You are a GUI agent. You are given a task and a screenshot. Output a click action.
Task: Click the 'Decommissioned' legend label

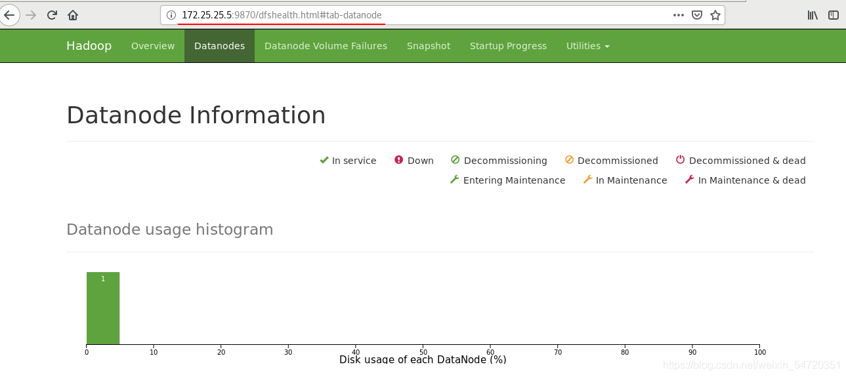pyautogui.click(x=618, y=161)
